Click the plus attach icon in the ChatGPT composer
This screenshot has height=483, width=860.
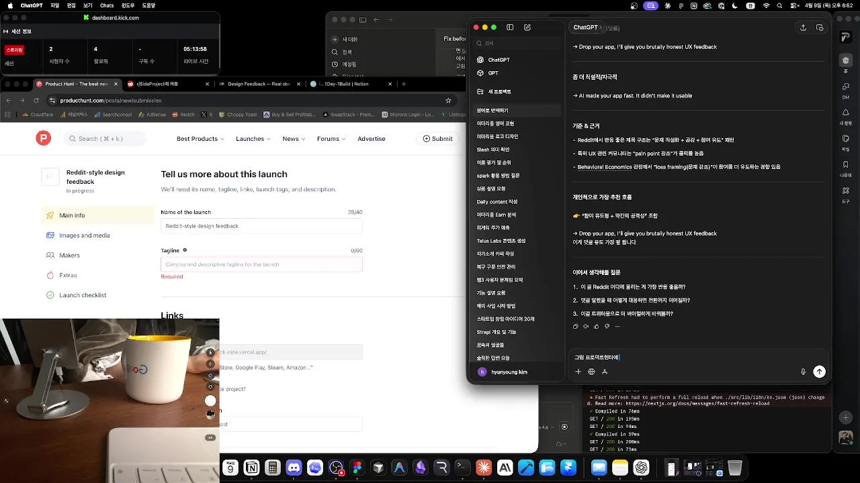point(578,372)
